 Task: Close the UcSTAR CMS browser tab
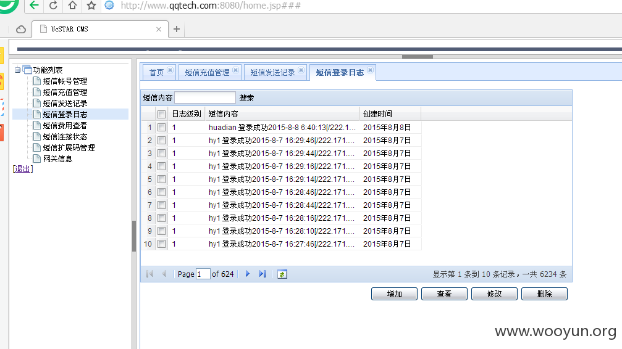(159, 30)
